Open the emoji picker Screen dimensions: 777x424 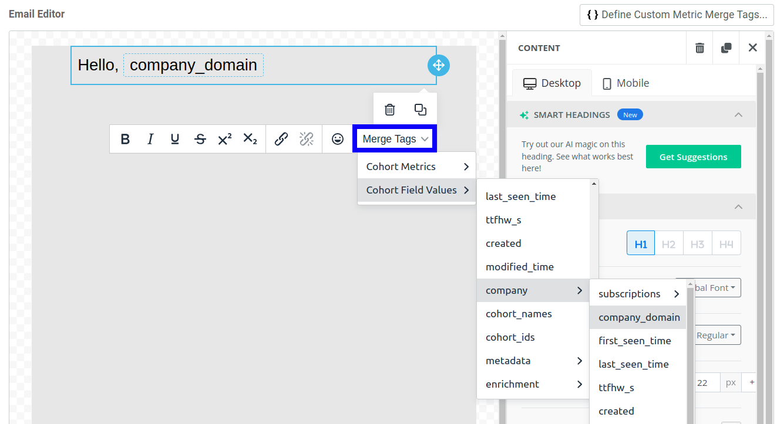(x=337, y=139)
